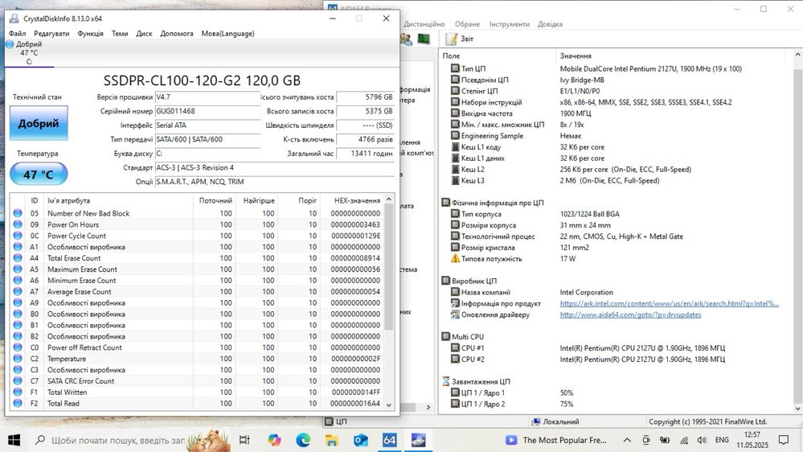This screenshot has height=452, width=803.
Task: Click the power-on hours value 13411 годин
Action: coord(365,154)
